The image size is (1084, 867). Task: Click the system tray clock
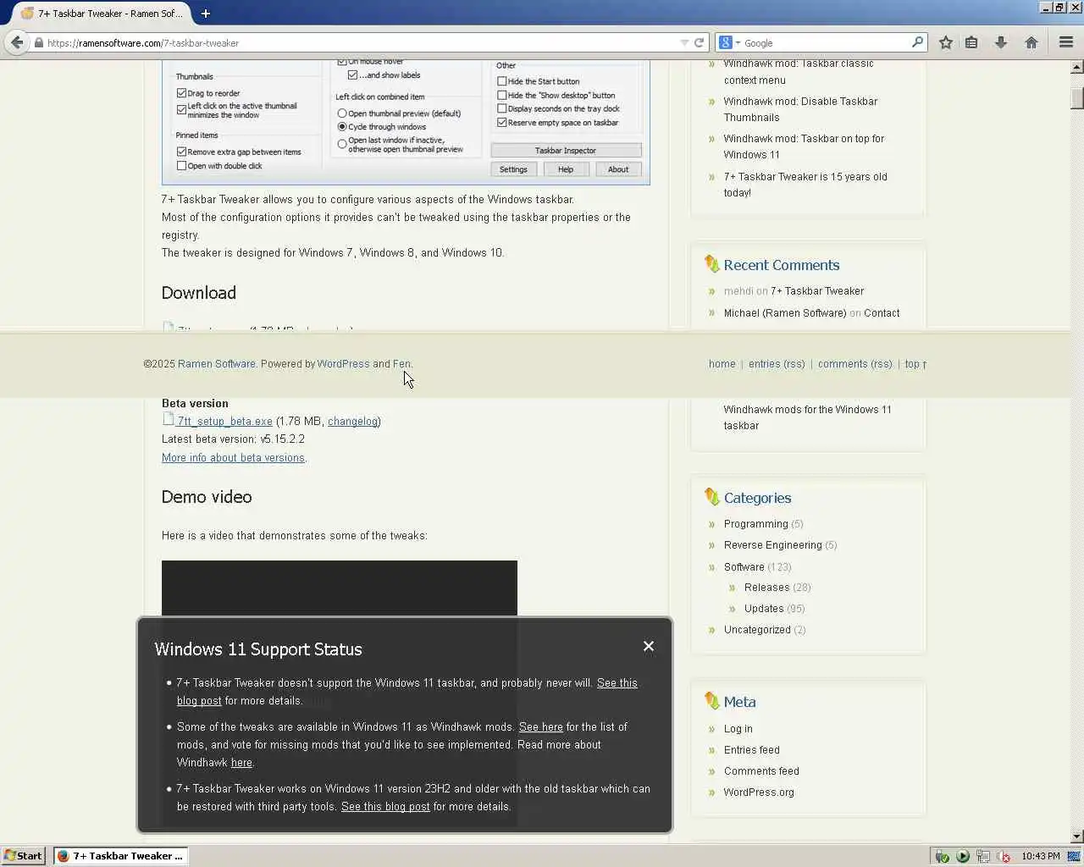pos(1041,856)
